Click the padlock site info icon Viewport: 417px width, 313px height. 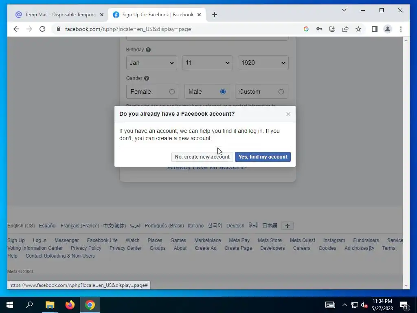pyautogui.click(x=59, y=29)
